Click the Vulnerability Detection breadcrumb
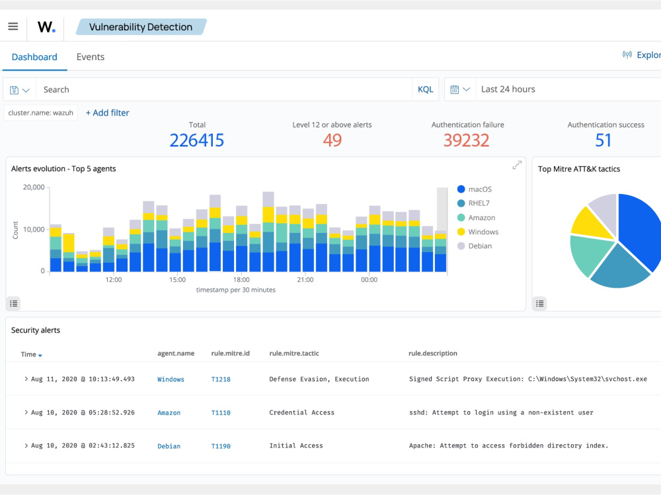 coord(141,27)
